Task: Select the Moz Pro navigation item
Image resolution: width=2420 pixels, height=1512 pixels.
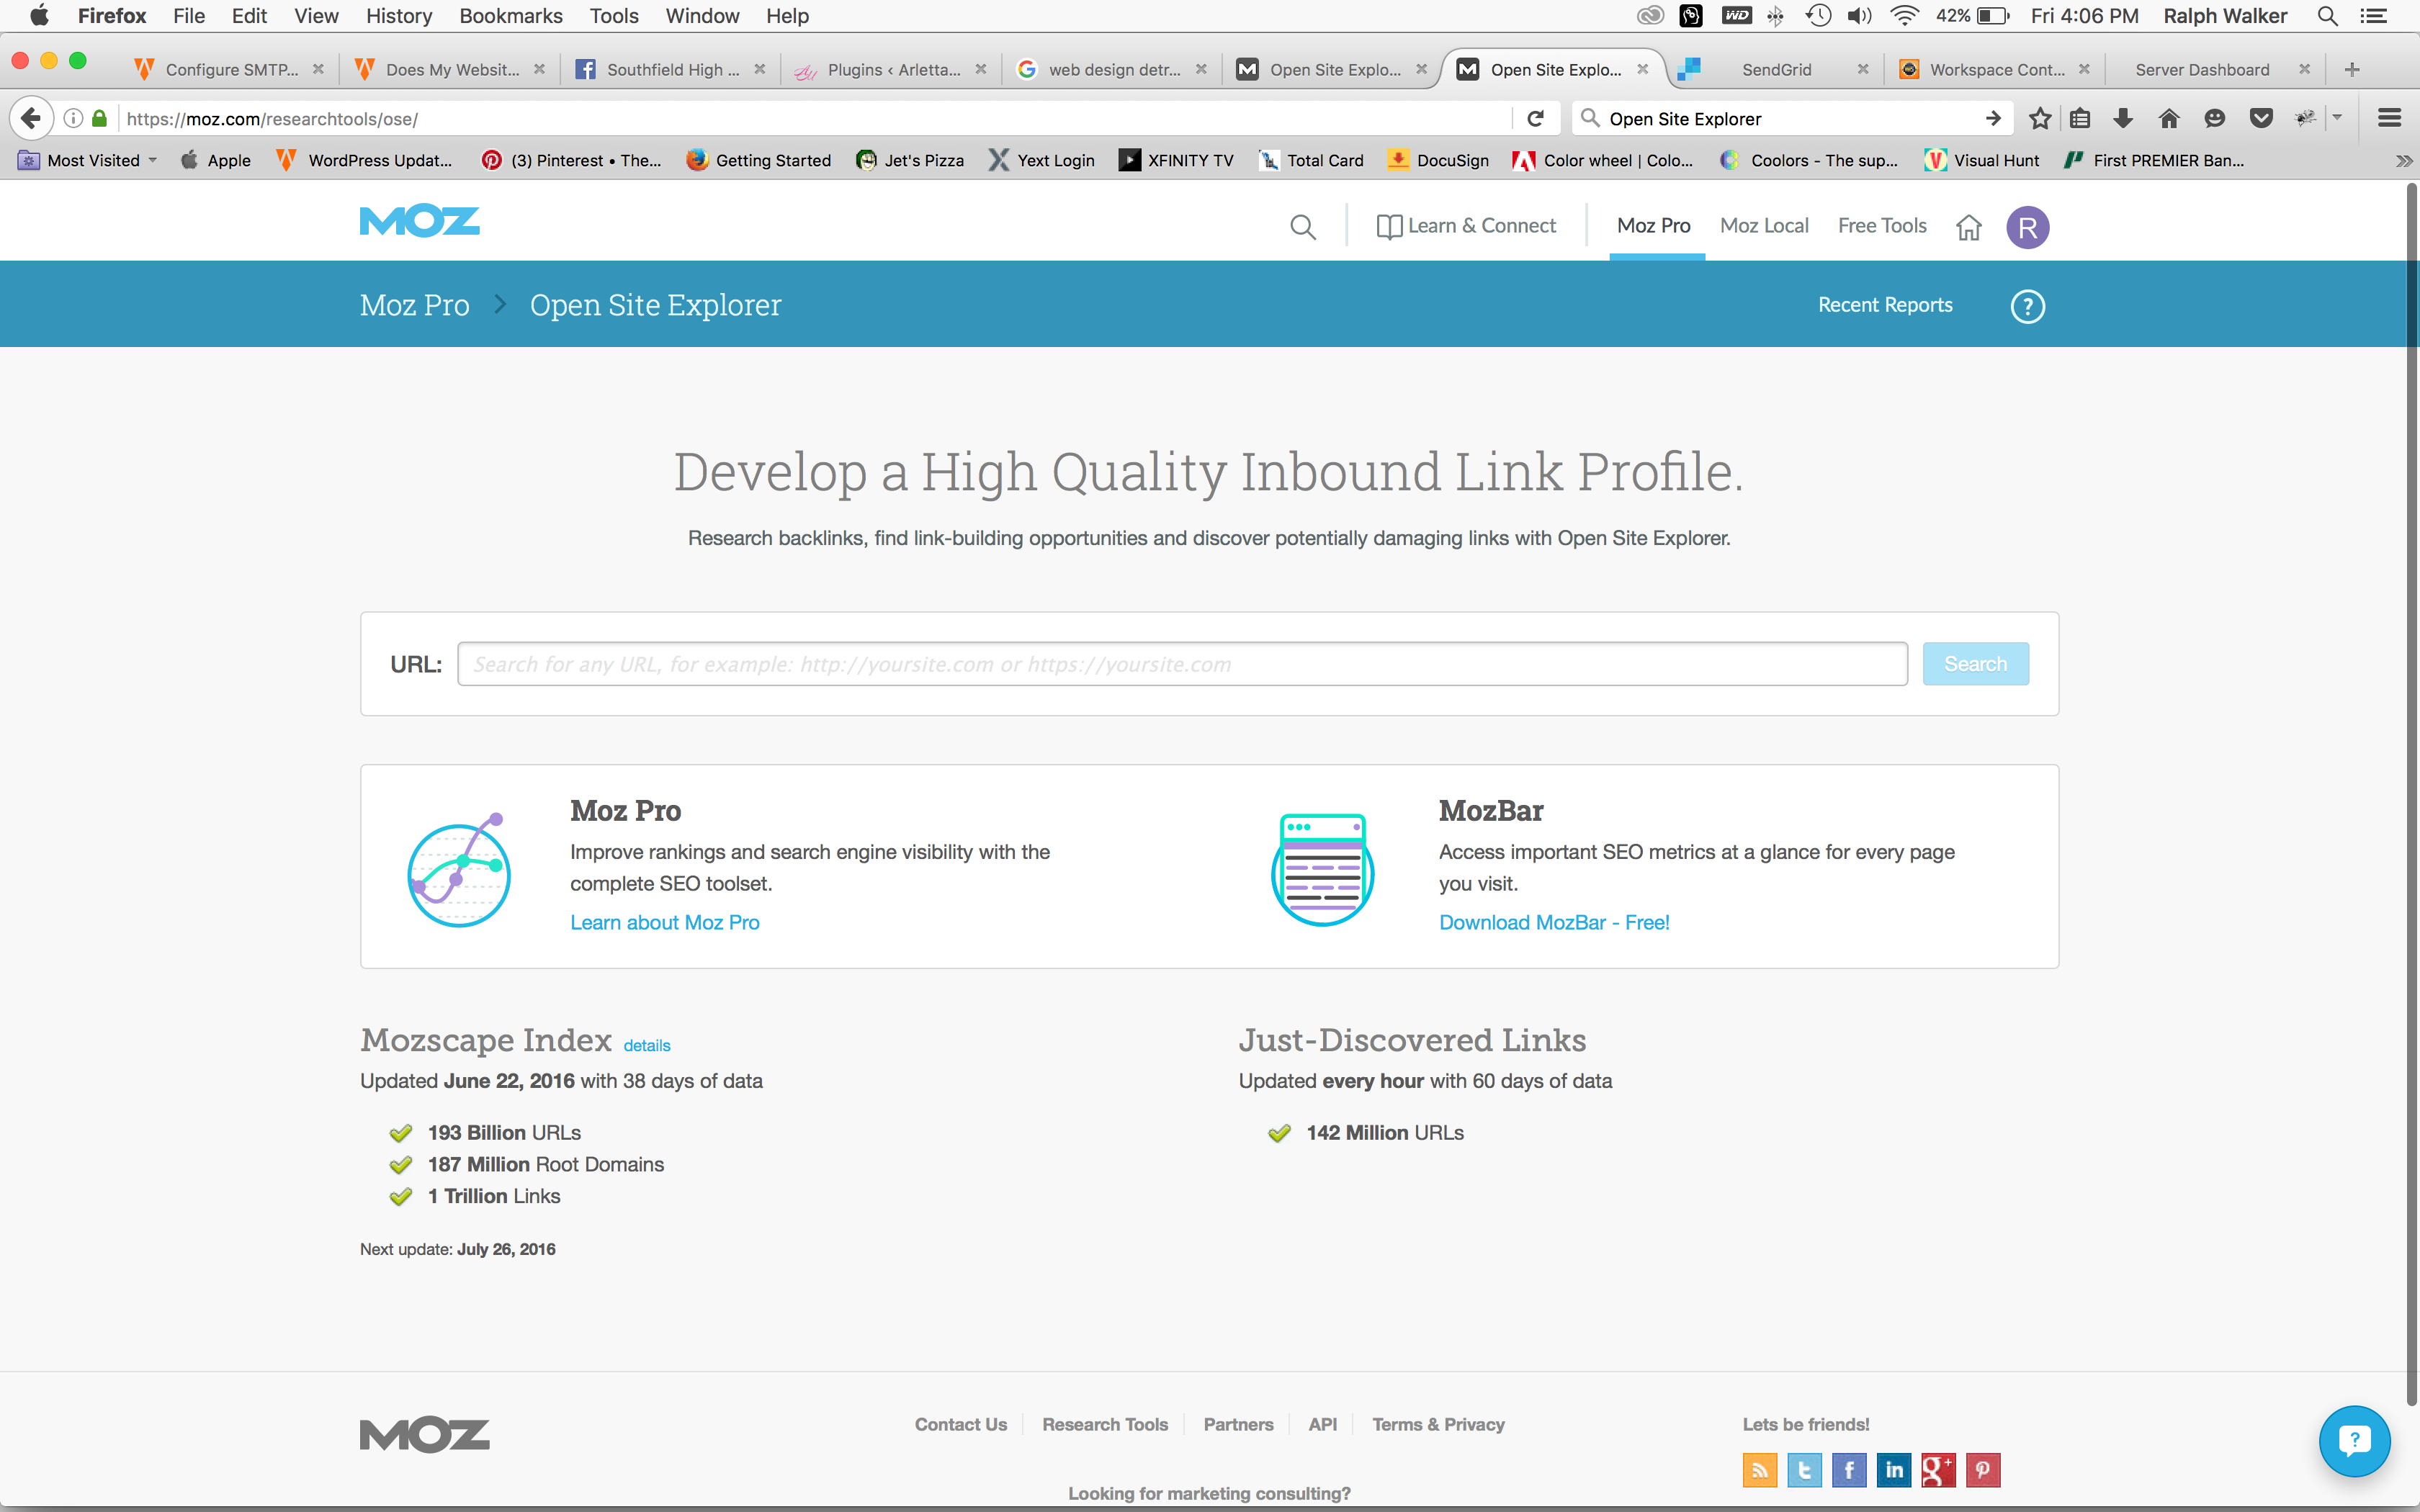Action: coord(1654,226)
